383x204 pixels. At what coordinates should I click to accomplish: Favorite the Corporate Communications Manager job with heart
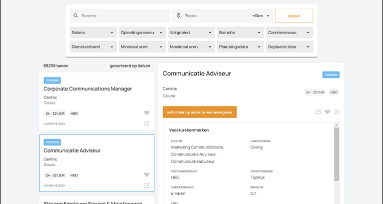coord(147,113)
